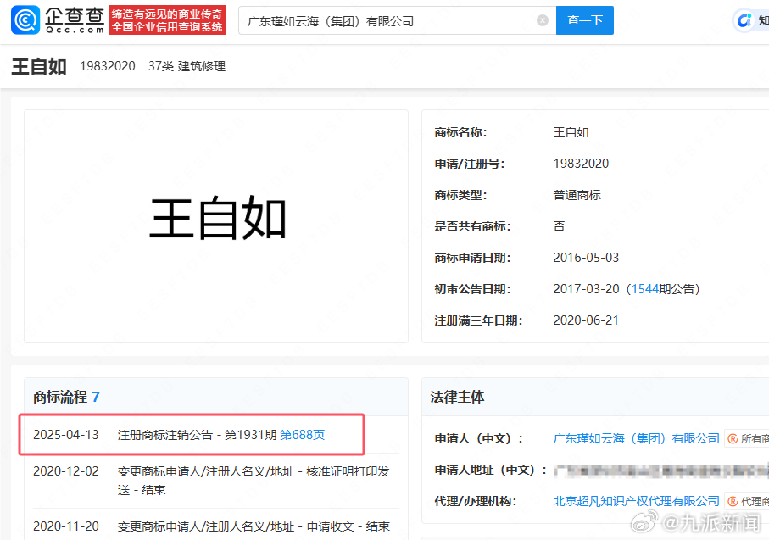
Task: Click the 王自如 page title heading
Action: coord(39,66)
